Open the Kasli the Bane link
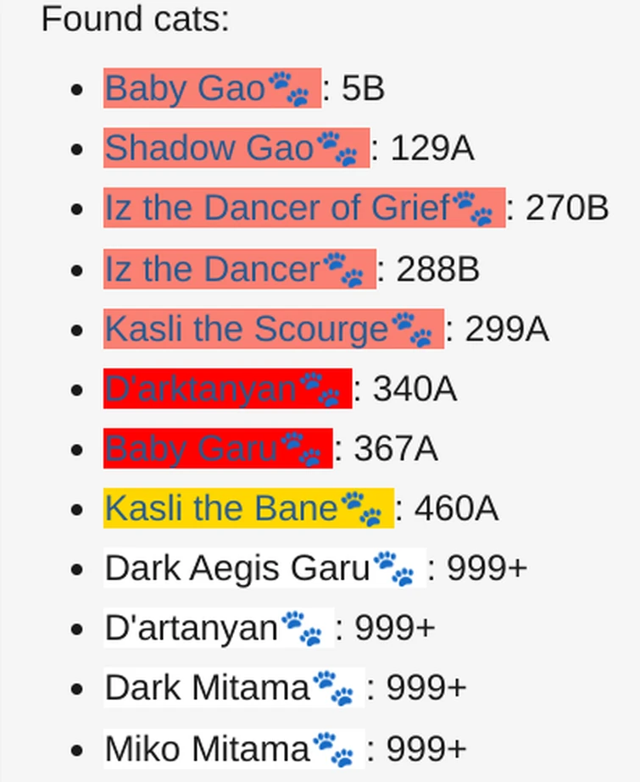 point(220,510)
